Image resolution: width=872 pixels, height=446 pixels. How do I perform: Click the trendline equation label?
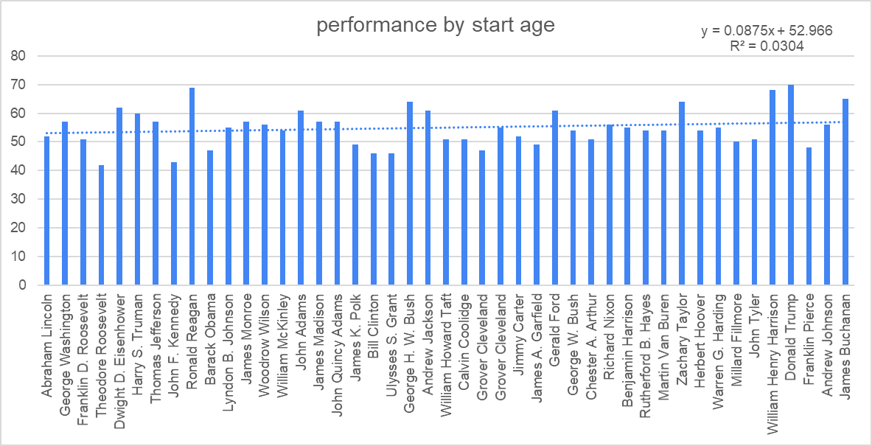(x=767, y=31)
